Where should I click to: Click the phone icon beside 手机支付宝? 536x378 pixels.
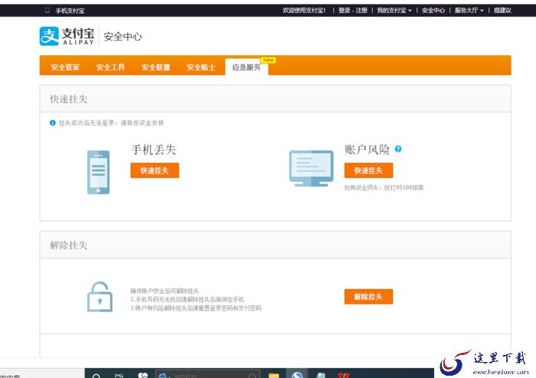tap(47, 10)
